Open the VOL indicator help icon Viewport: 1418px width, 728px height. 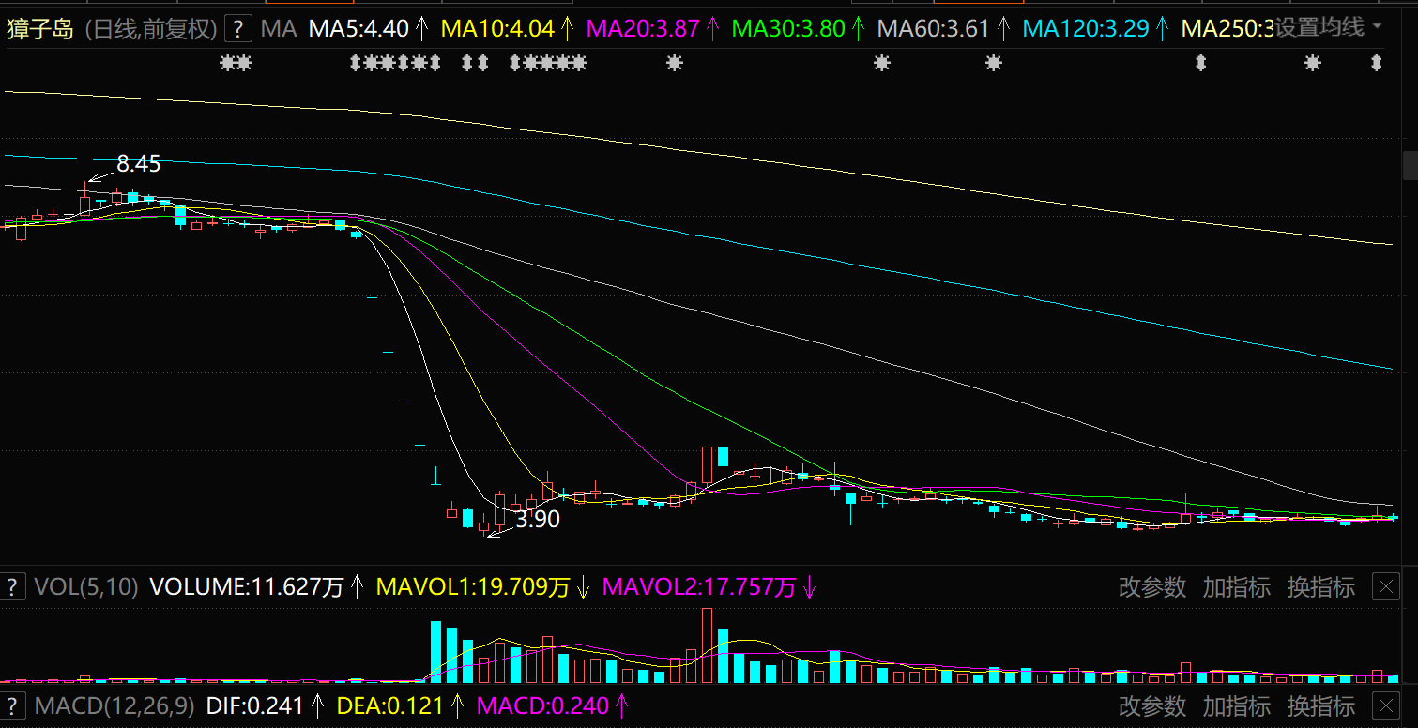tap(13, 588)
